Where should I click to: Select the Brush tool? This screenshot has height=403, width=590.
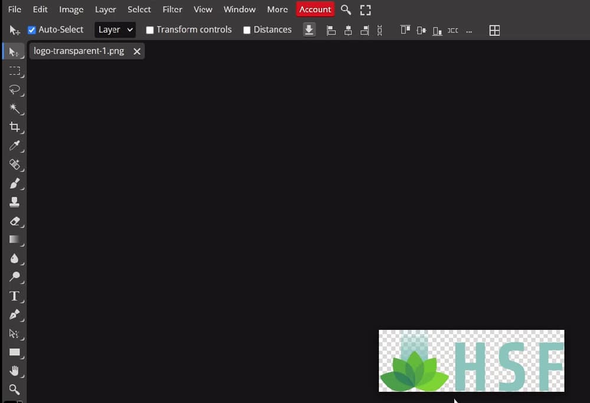point(14,183)
